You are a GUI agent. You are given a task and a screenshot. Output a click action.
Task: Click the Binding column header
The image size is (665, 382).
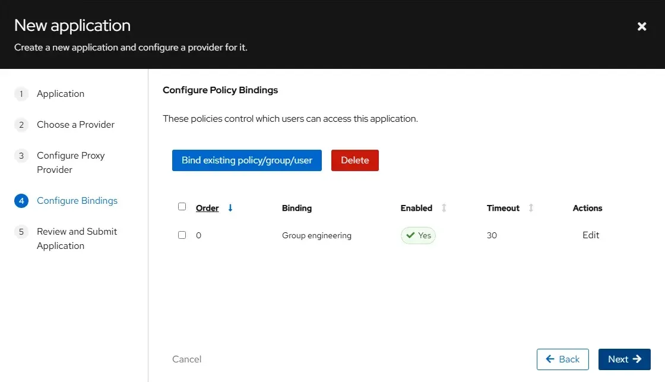pos(297,208)
